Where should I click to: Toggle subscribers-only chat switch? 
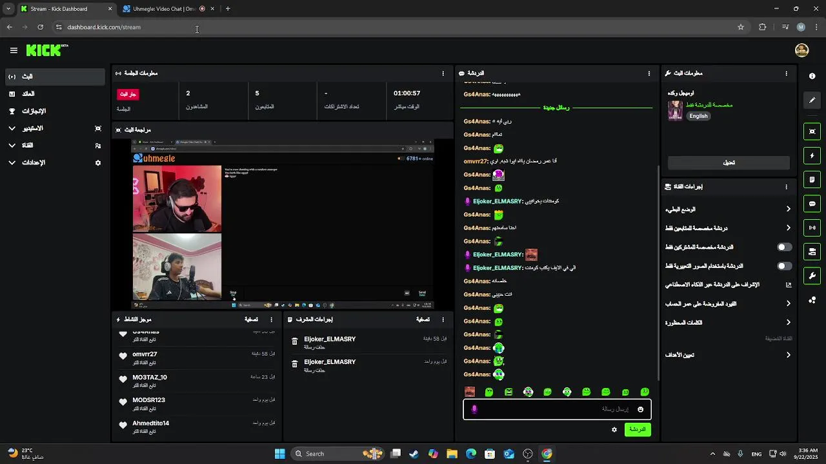point(784,247)
